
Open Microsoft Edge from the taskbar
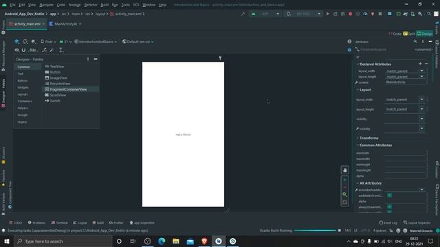(x=162, y=241)
